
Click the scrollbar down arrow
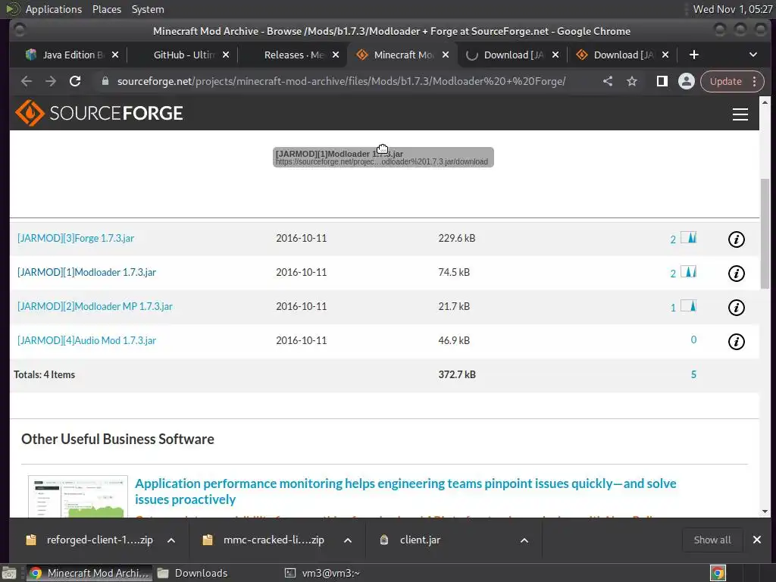765,512
